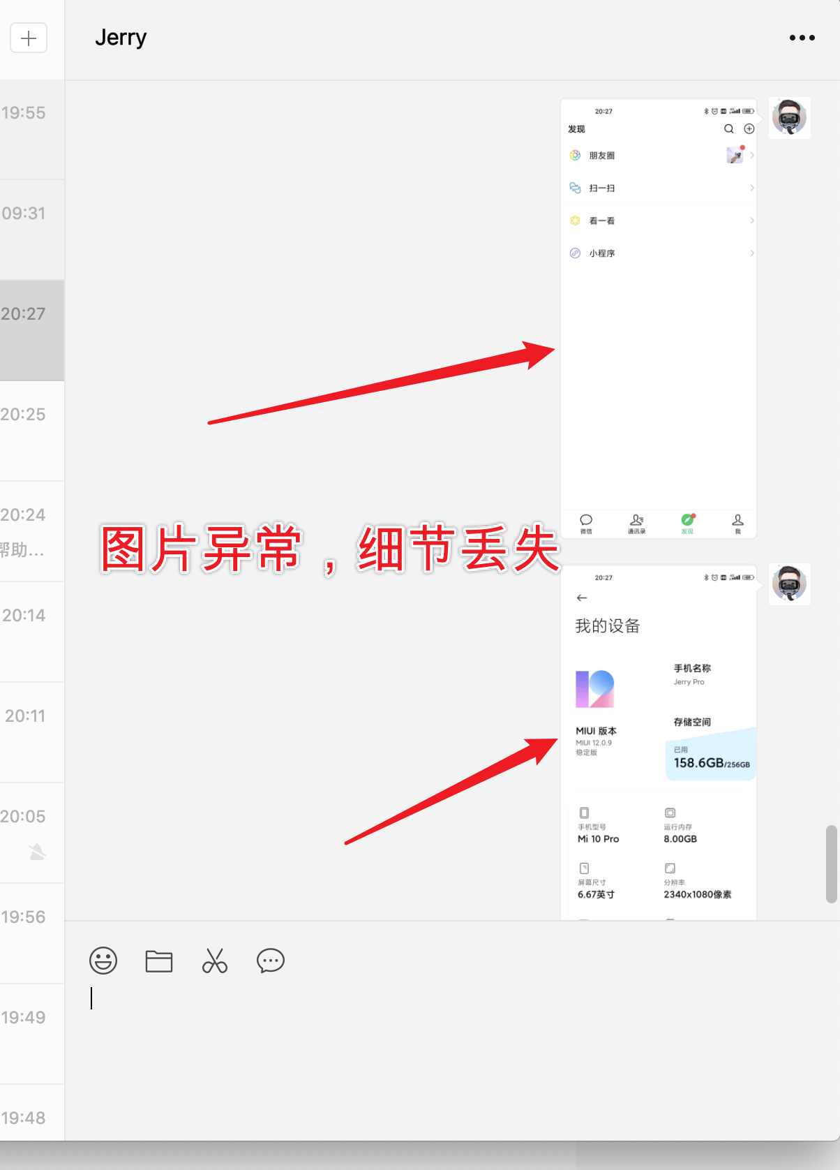Select the scissors screenshot tool
The image size is (840, 1170).
pyautogui.click(x=215, y=961)
